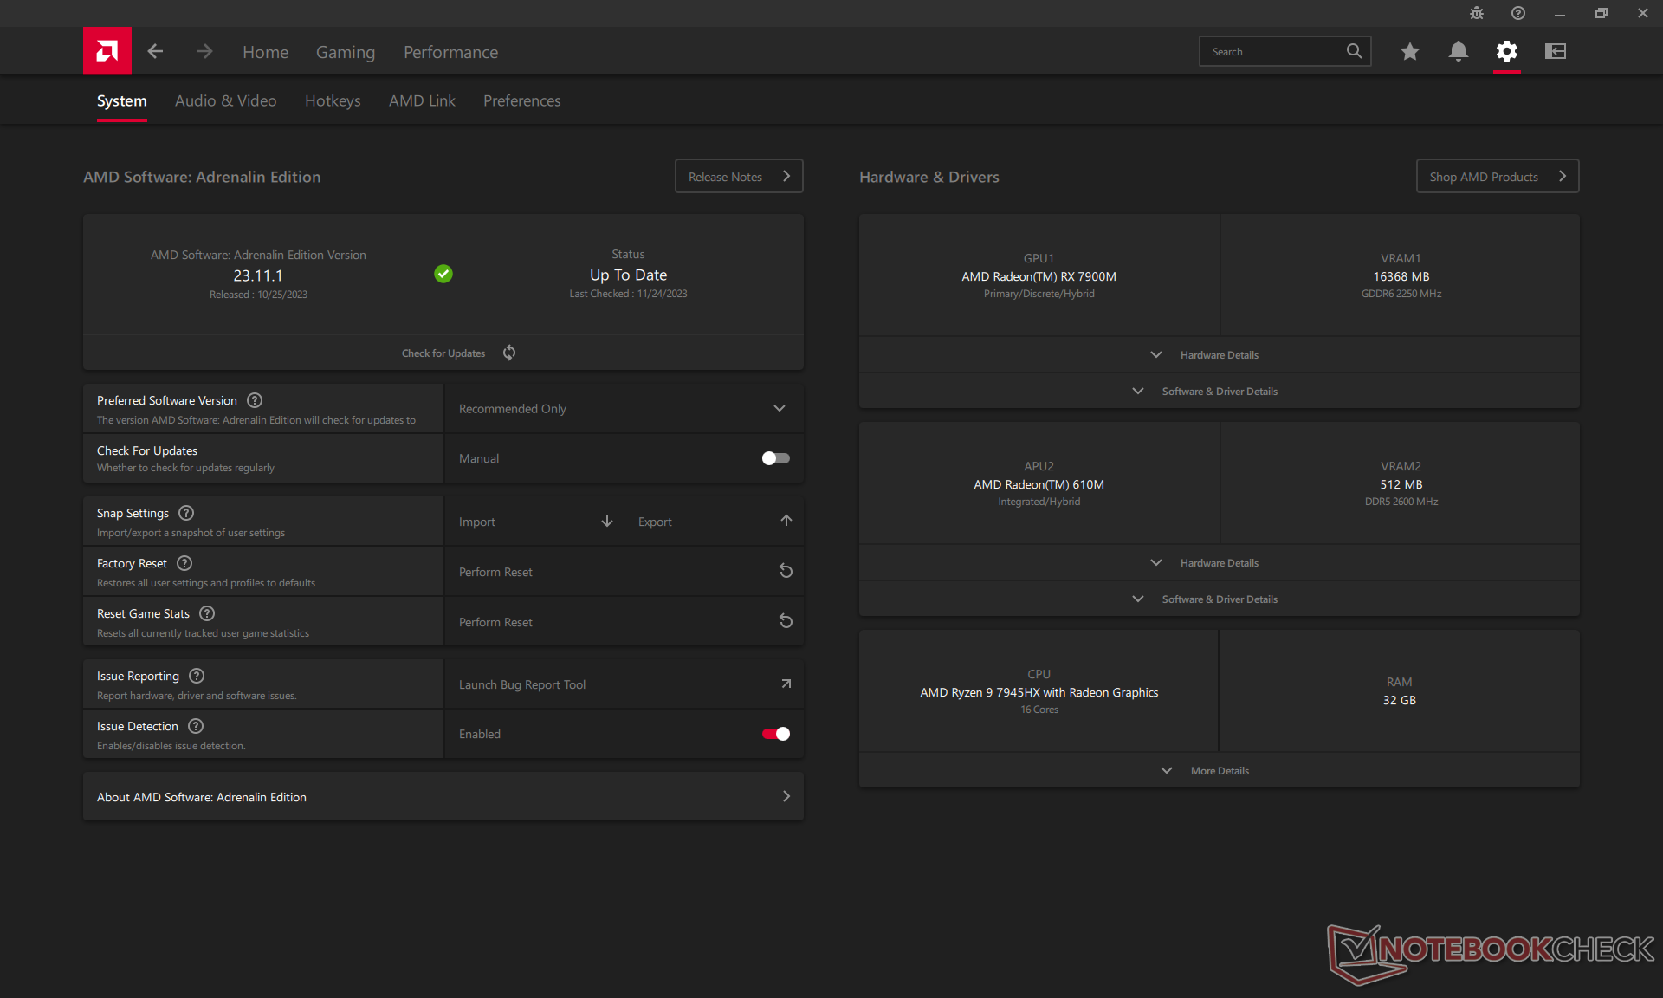This screenshot has height=998, width=1663.
Task: Go forward with the right arrow
Action: [x=204, y=51]
